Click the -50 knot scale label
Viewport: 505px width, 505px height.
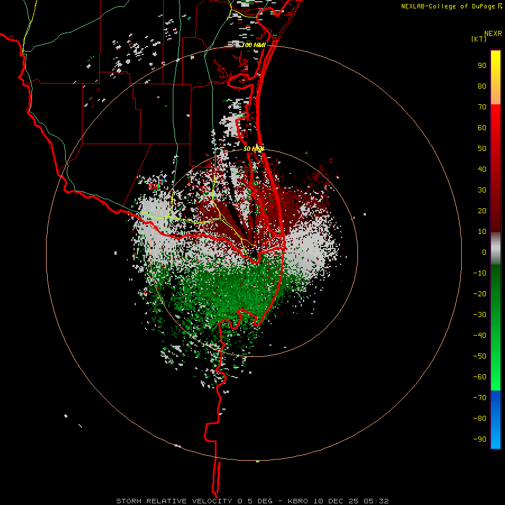(x=480, y=356)
